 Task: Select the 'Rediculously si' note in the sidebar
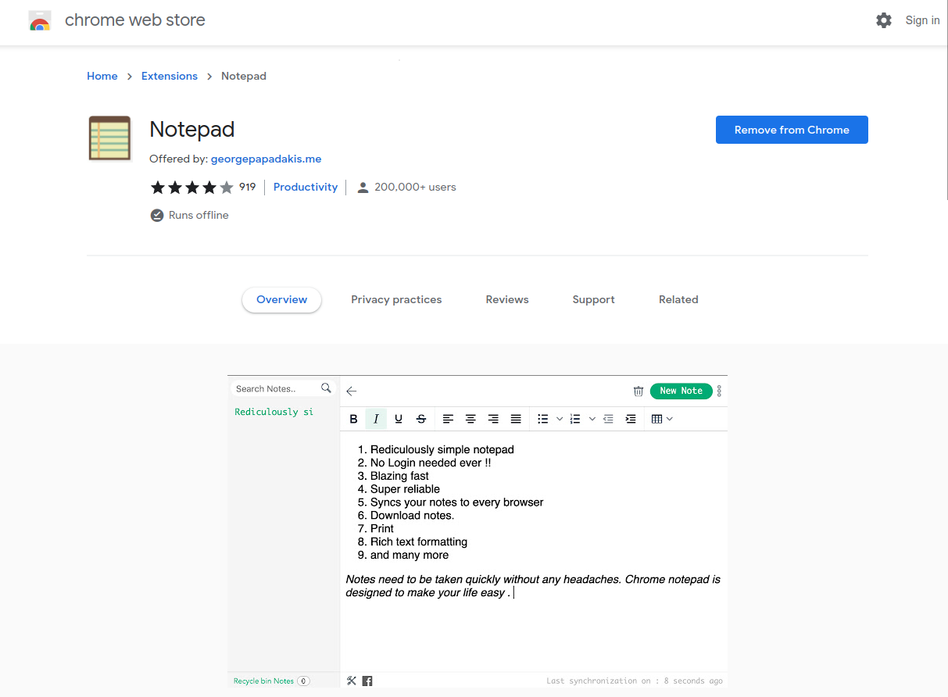pos(274,412)
